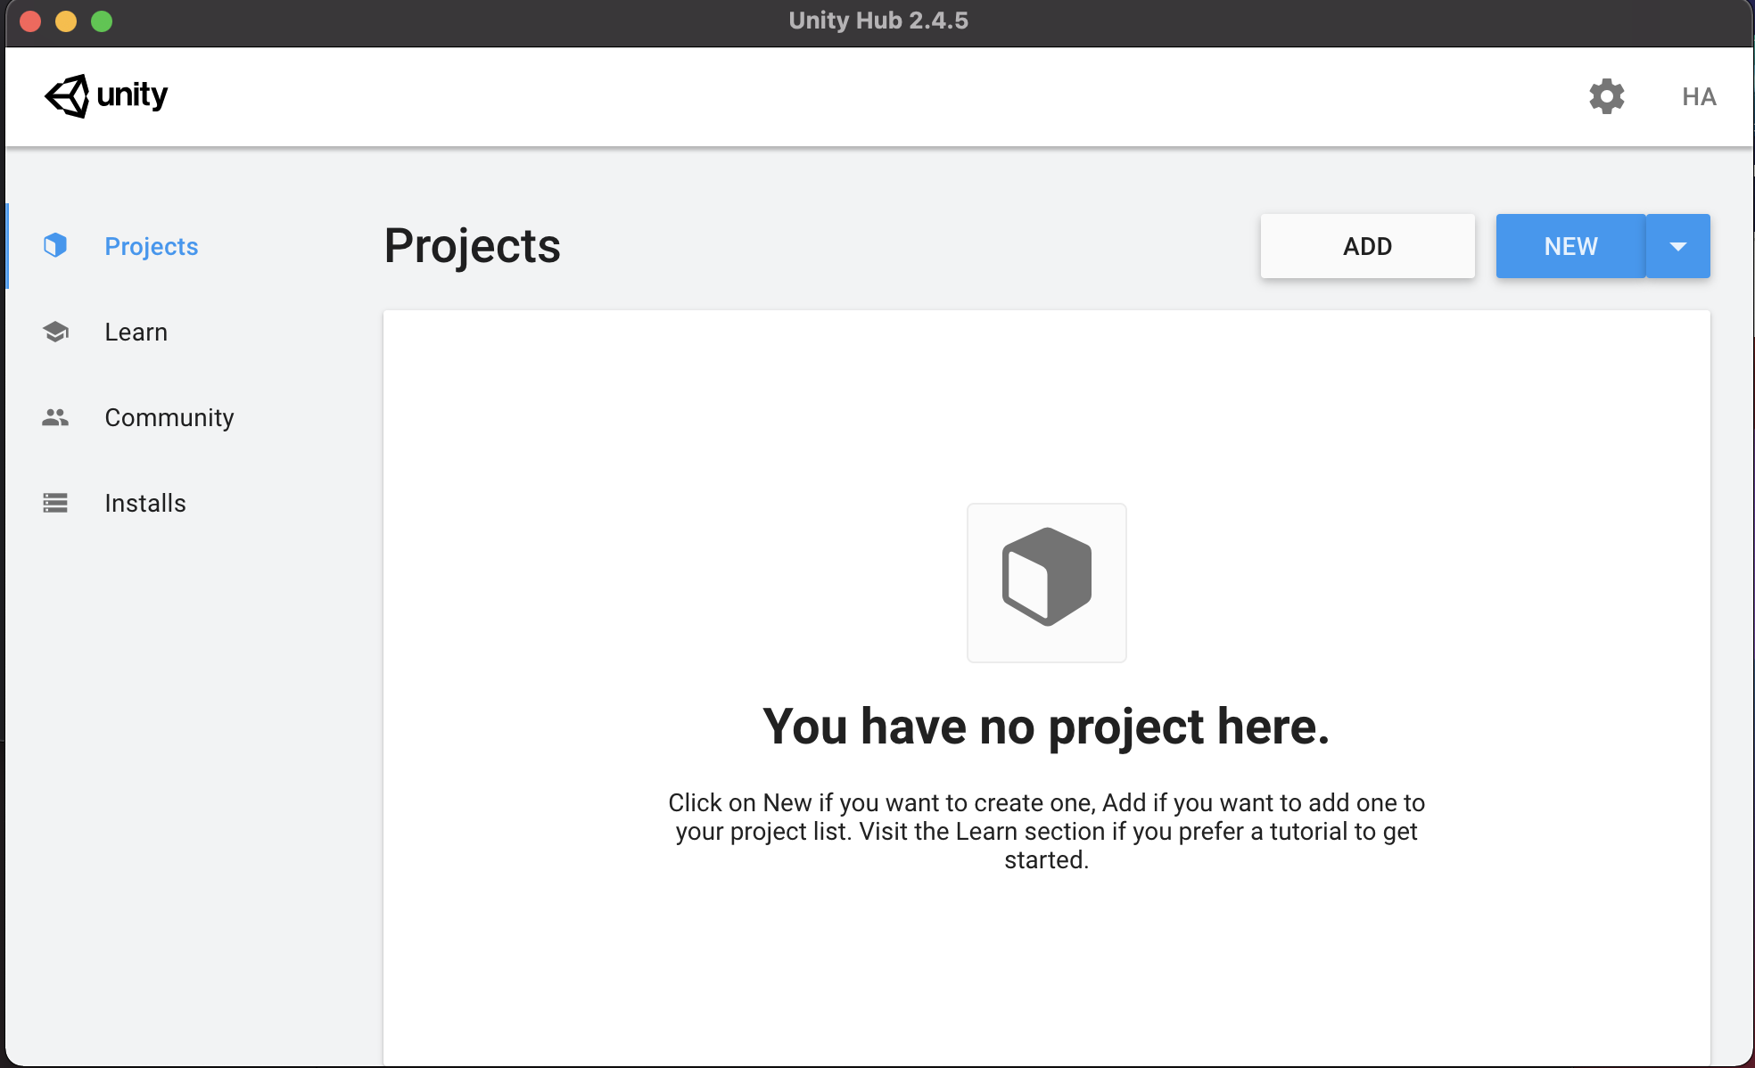The image size is (1755, 1068).
Task: Click the Unity logo in the header
Action: (105, 95)
